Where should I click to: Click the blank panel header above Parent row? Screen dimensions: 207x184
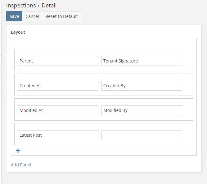(104, 44)
